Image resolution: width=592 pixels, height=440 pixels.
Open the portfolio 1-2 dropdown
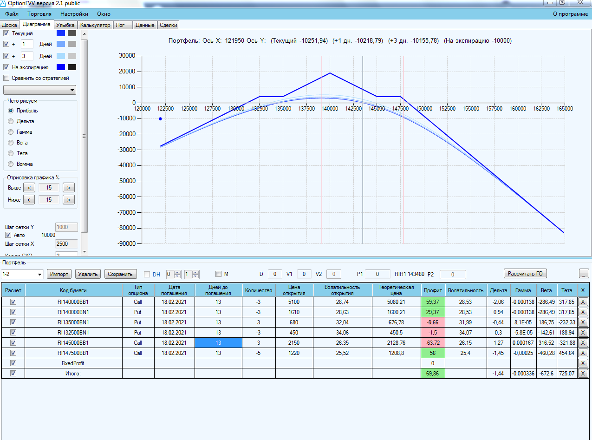pyautogui.click(x=22, y=274)
